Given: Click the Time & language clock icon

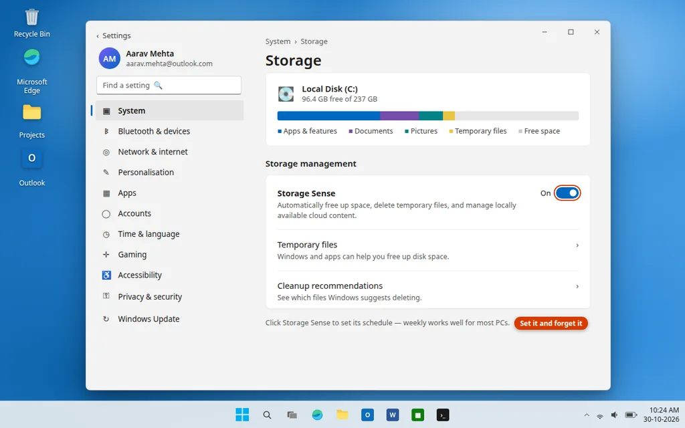Looking at the screenshot, I should click(106, 234).
